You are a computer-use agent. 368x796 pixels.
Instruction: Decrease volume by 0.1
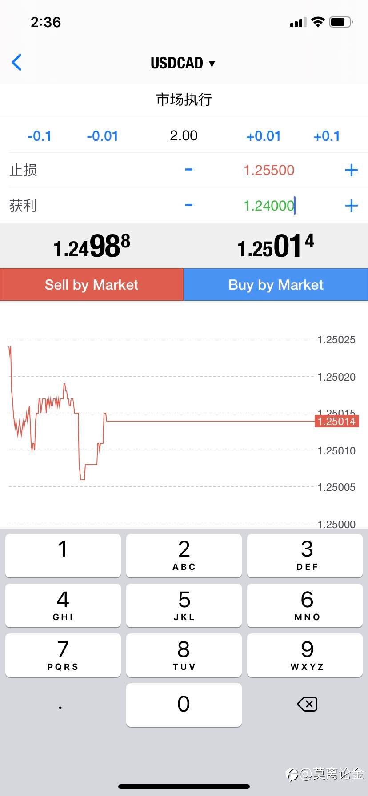pyautogui.click(x=39, y=136)
